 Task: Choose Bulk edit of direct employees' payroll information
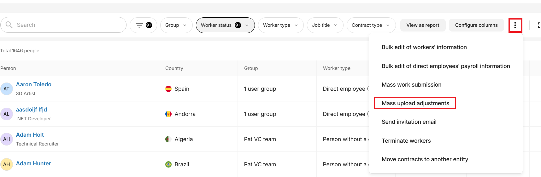tap(446, 66)
